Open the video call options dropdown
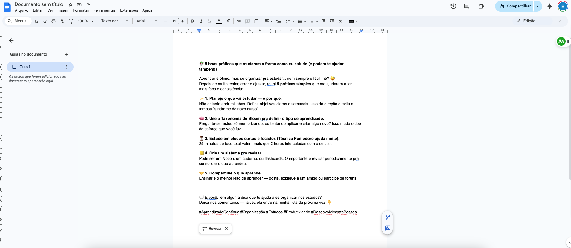The image size is (571, 248). click(488, 6)
